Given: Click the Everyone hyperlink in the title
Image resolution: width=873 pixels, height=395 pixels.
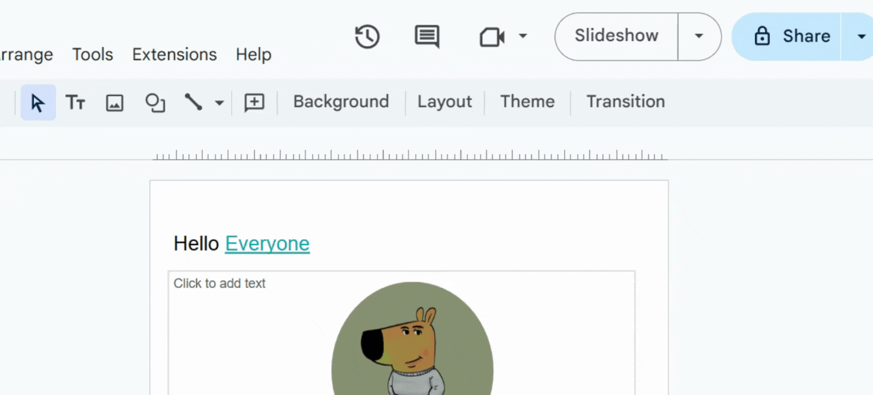Looking at the screenshot, I should 267,244.
